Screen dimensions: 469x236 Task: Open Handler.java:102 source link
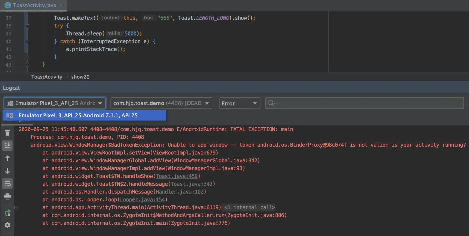(179, 192)
